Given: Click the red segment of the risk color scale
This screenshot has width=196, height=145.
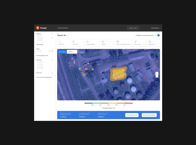Looking at the screenshot, I should pos(129,103).
